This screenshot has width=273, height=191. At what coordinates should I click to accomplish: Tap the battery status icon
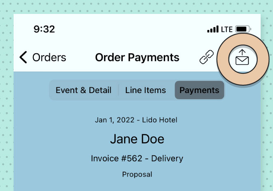click(243, 29)
